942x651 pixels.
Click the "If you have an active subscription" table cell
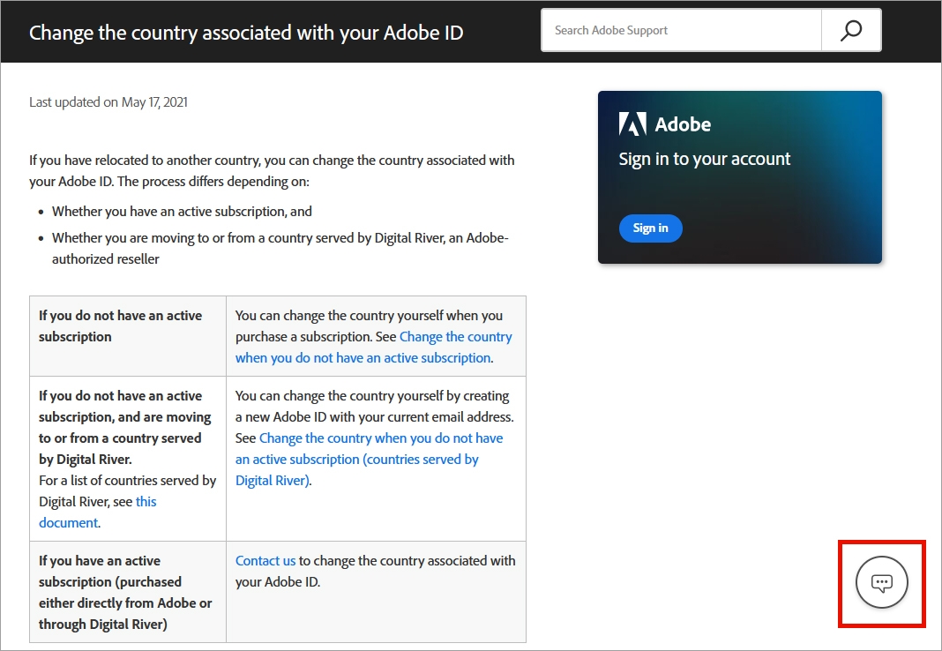click(125, 593)
